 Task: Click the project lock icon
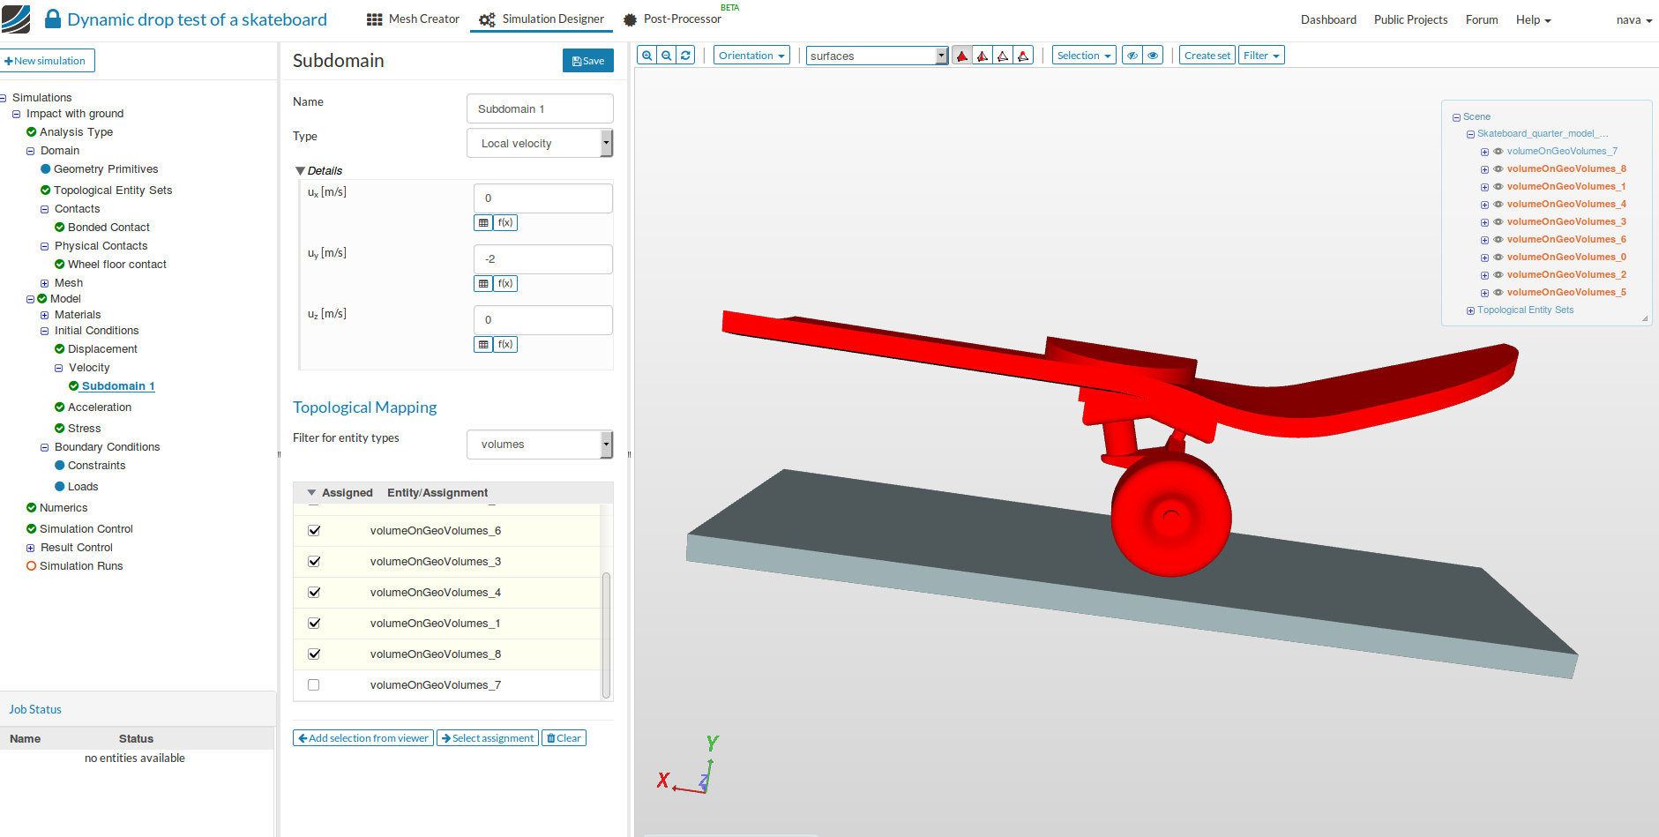[x=53, y=19]
